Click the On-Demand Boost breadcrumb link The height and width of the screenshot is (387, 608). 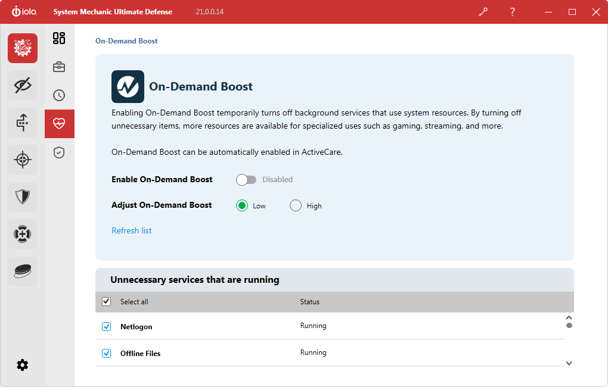click(126, 41)
